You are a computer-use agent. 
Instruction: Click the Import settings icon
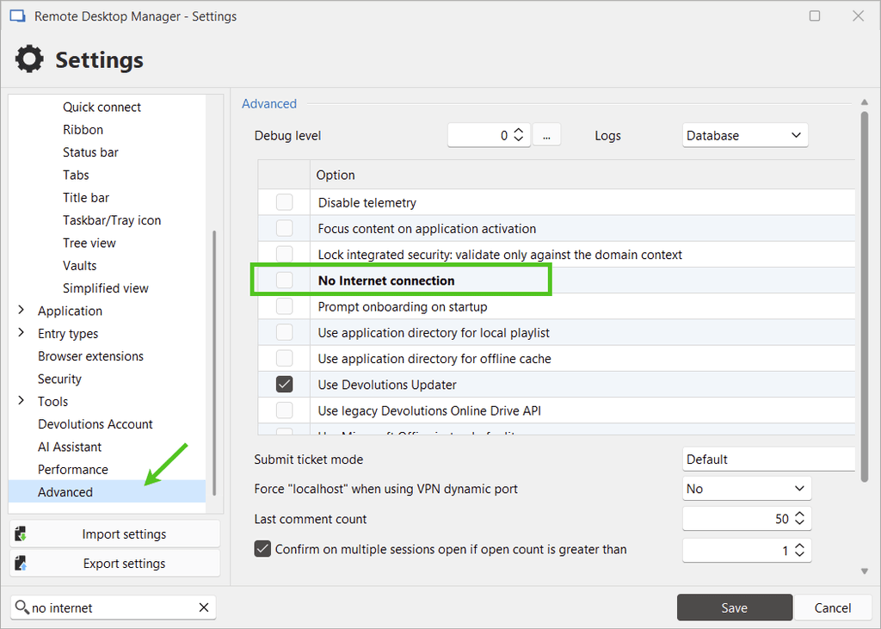tap(22, 534)
